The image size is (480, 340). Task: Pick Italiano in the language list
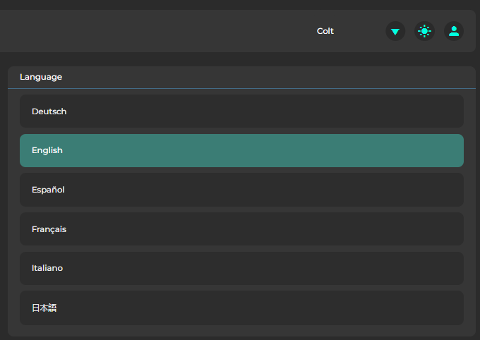tap(241, 268)
